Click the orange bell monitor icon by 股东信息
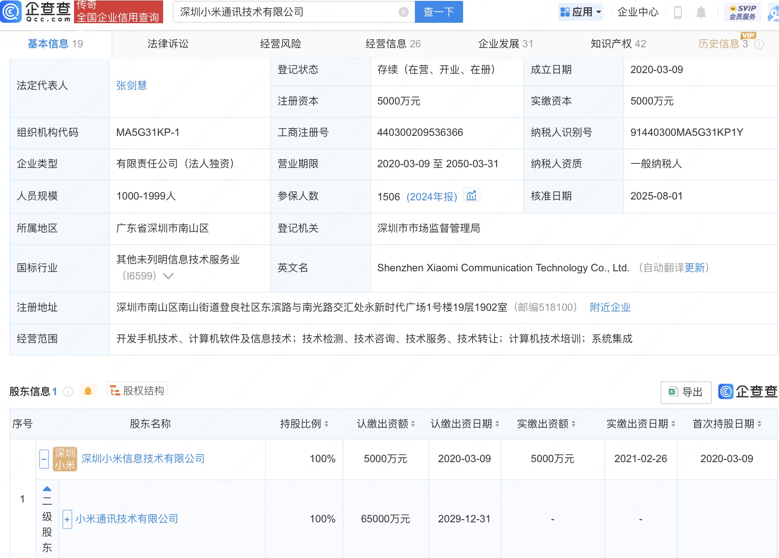 [x=88, y=391]
